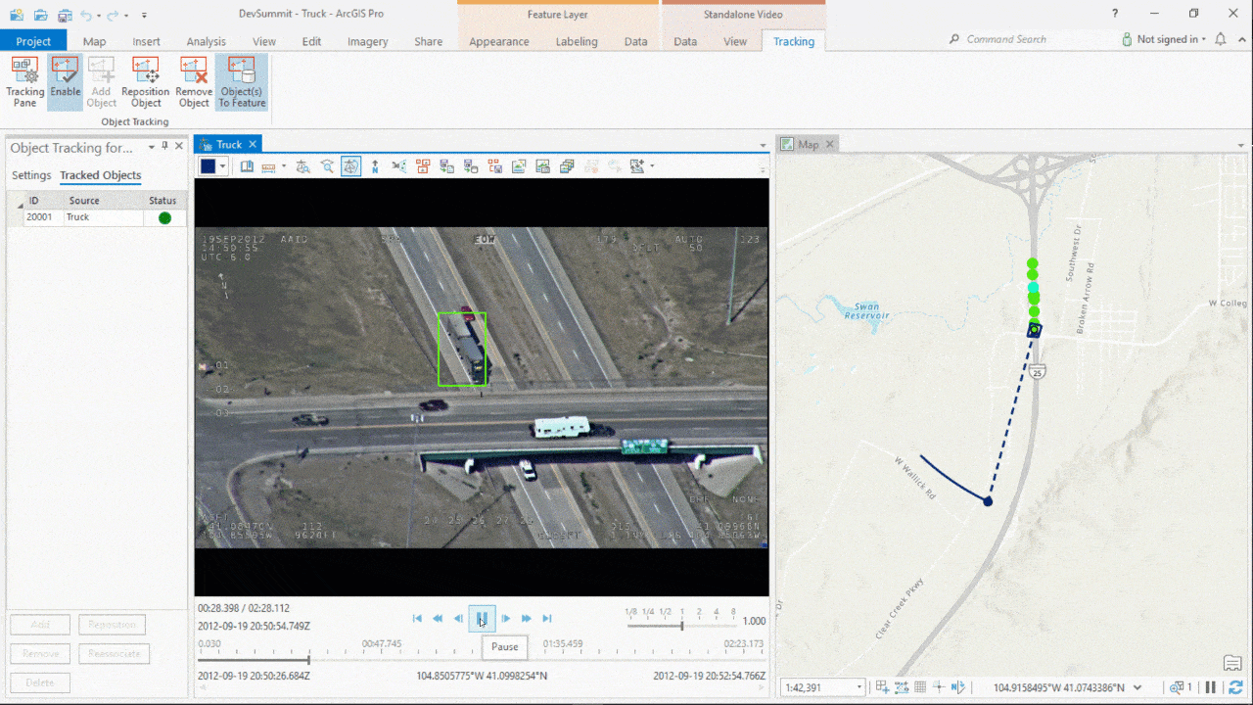
Task: Click the dark blue point marker on the map
Action: click(988, 501)
